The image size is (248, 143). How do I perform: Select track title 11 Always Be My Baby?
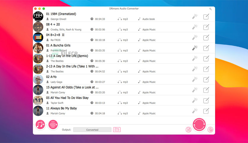tap(61, 108)
